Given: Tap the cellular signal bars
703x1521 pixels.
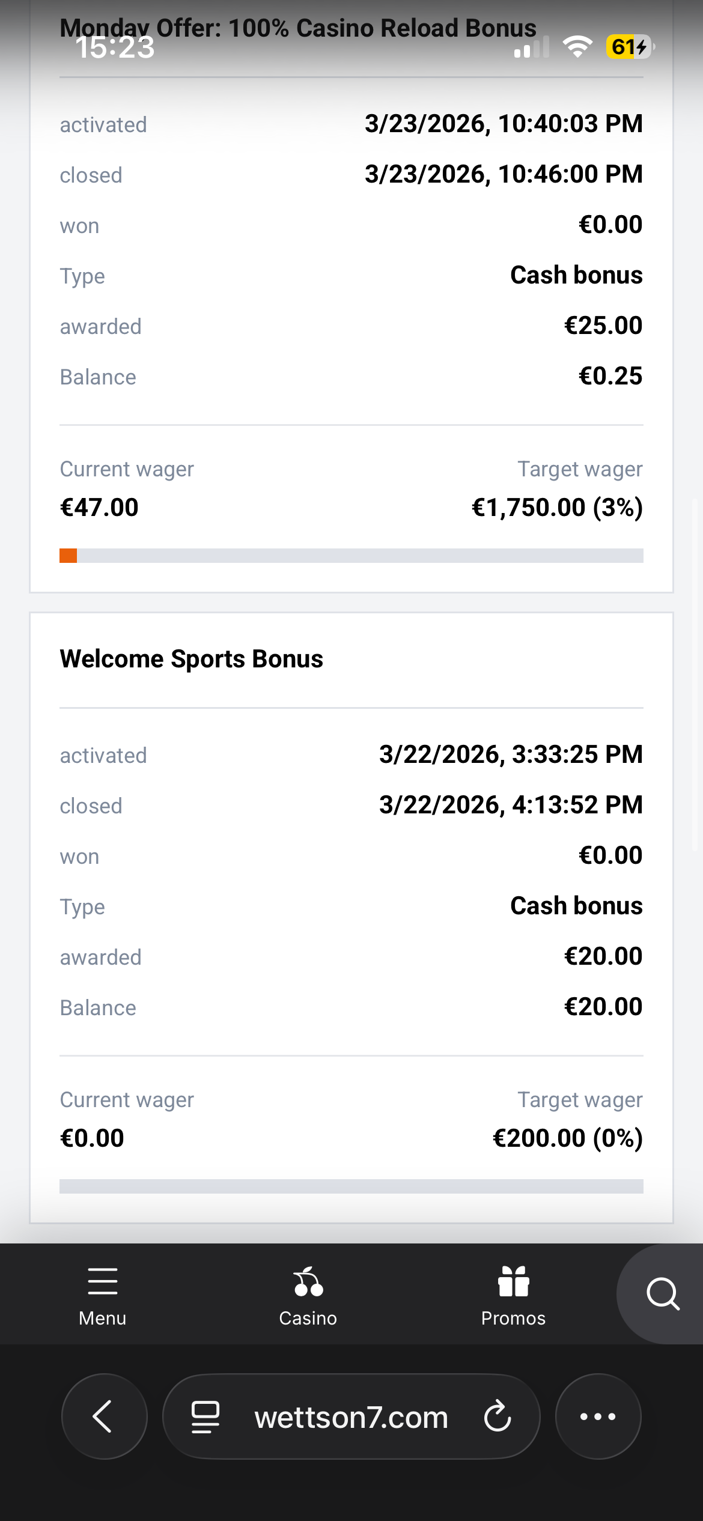Looking at the screenshot, I should point(532,47).
